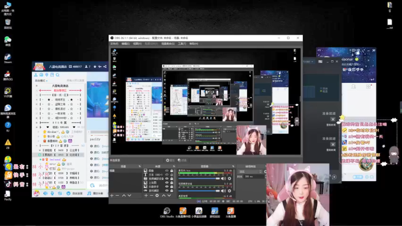402x226 pixels.
Task: Open the Tencent QQ desktop icon
Action: tap(8, 75)
